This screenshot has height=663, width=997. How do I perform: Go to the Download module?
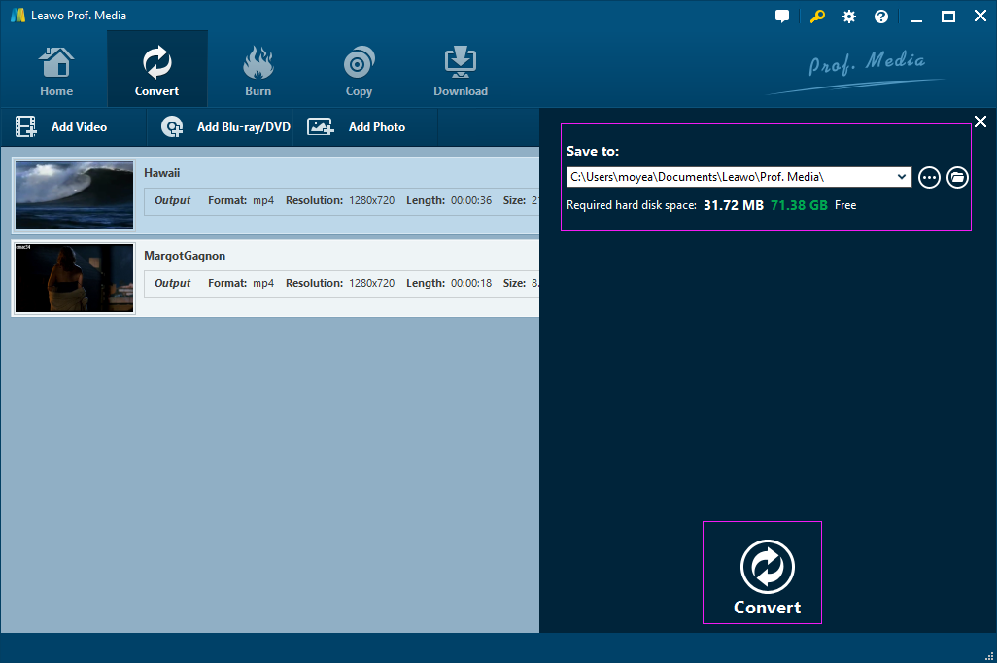(461, 72)
